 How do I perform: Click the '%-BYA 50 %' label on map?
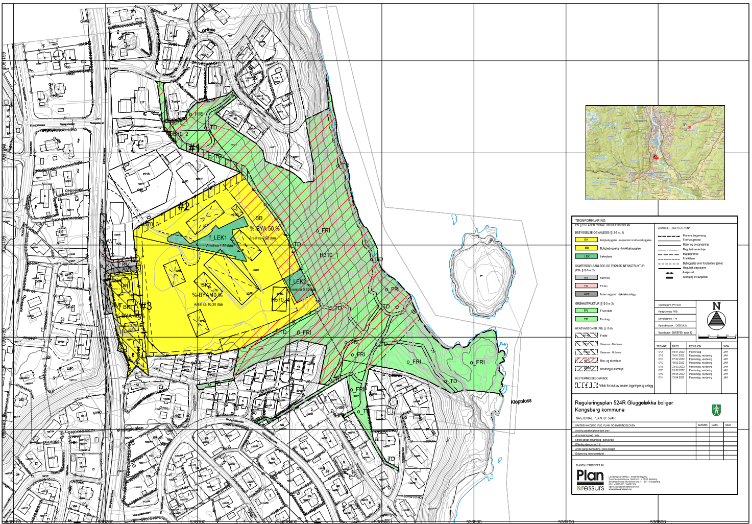[264, 229]
